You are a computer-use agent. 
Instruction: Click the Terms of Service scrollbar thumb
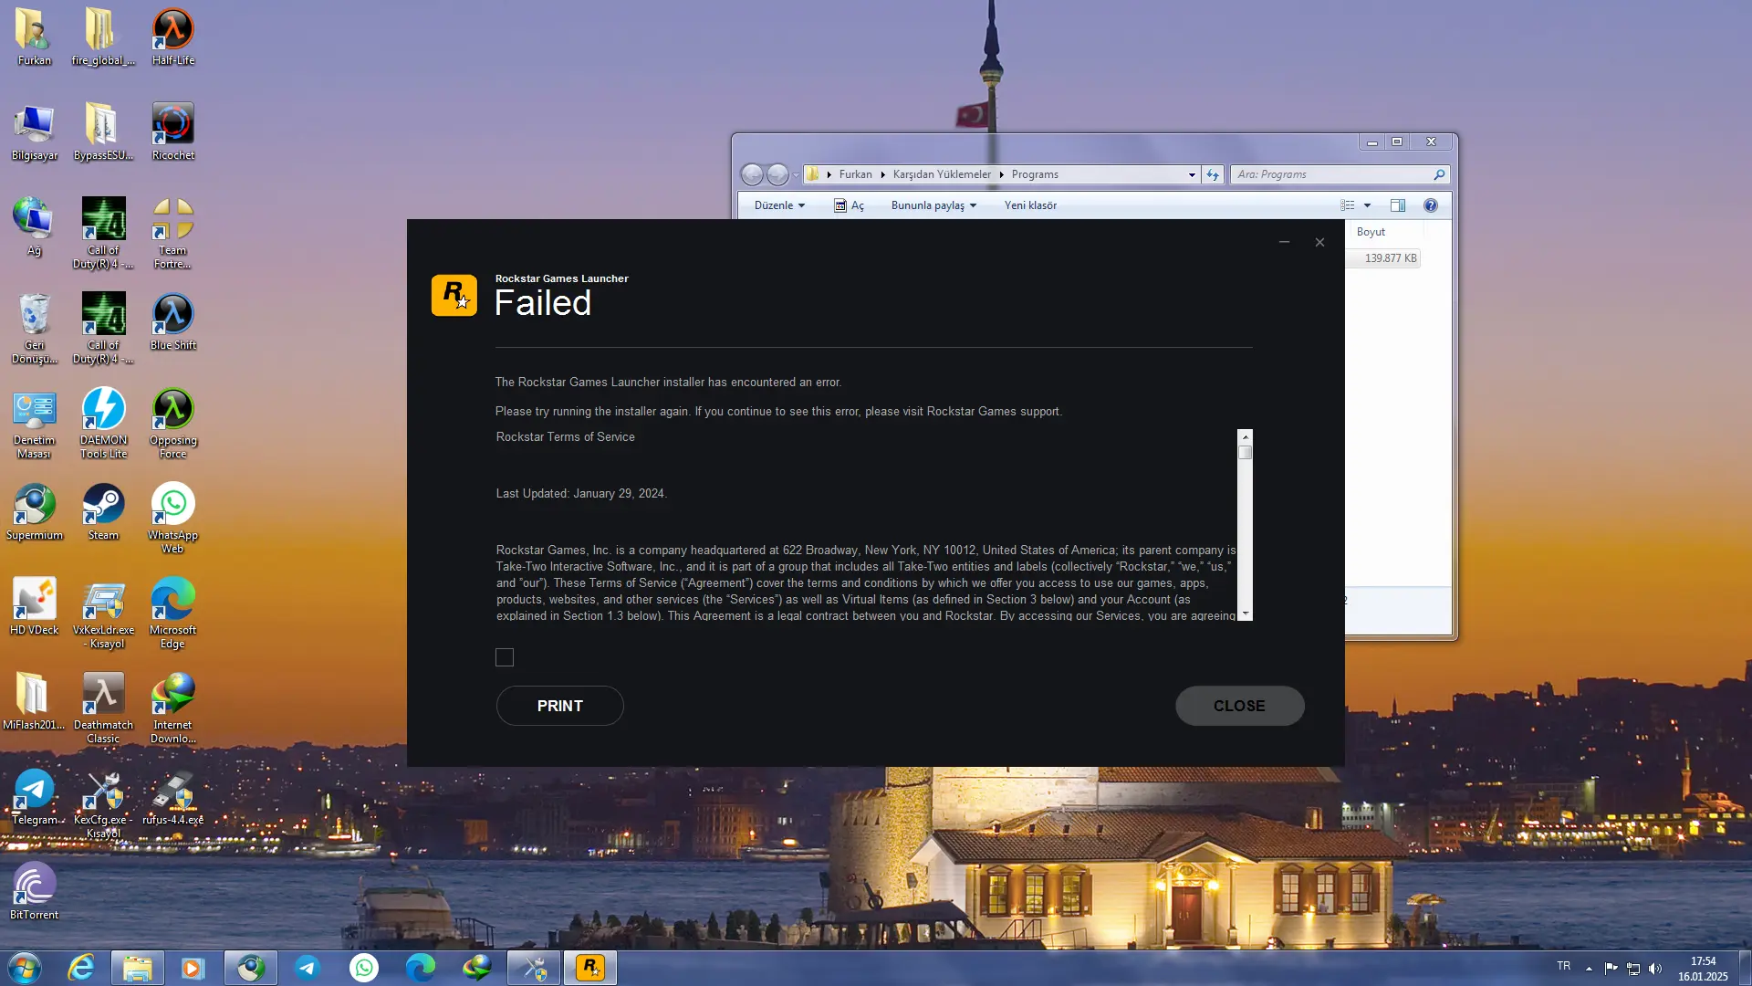(1246, 453)
